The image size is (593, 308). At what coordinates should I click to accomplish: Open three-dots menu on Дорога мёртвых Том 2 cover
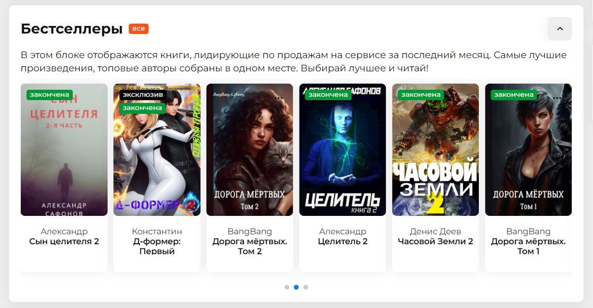tap(279, 98)
